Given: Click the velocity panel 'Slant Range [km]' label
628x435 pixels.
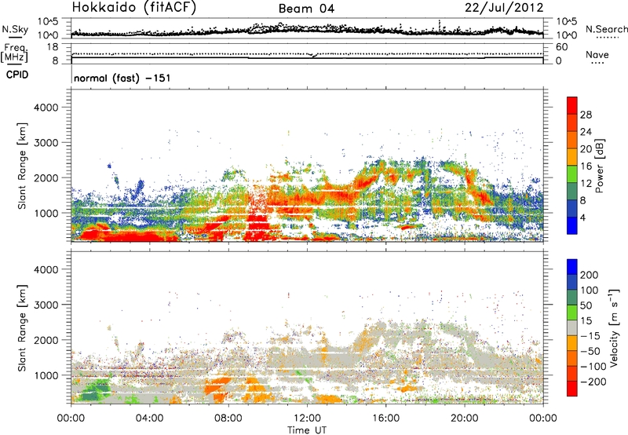Looking at the screenshot, I should [x=22, y=328].
